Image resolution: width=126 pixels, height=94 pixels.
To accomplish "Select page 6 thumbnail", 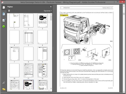I will [43, 37].
